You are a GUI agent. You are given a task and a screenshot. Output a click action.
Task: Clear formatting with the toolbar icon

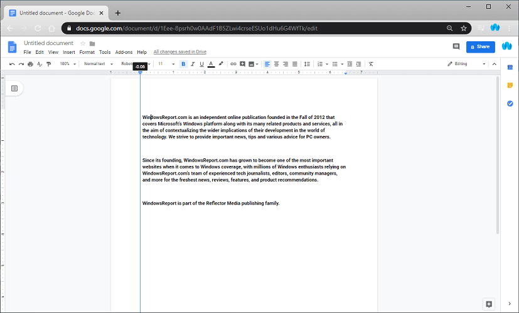pyautogui.click(x=371, y=64)
